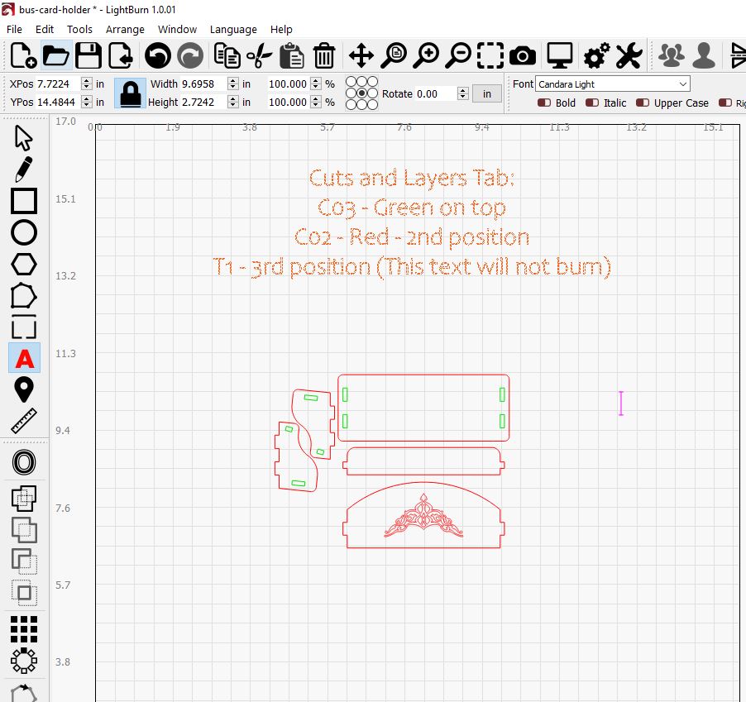Select center anchor in nine-dot grid
Screen dimensions: 746x702
point(361,93)
